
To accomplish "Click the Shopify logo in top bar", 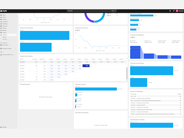I will tap(4, 11).
